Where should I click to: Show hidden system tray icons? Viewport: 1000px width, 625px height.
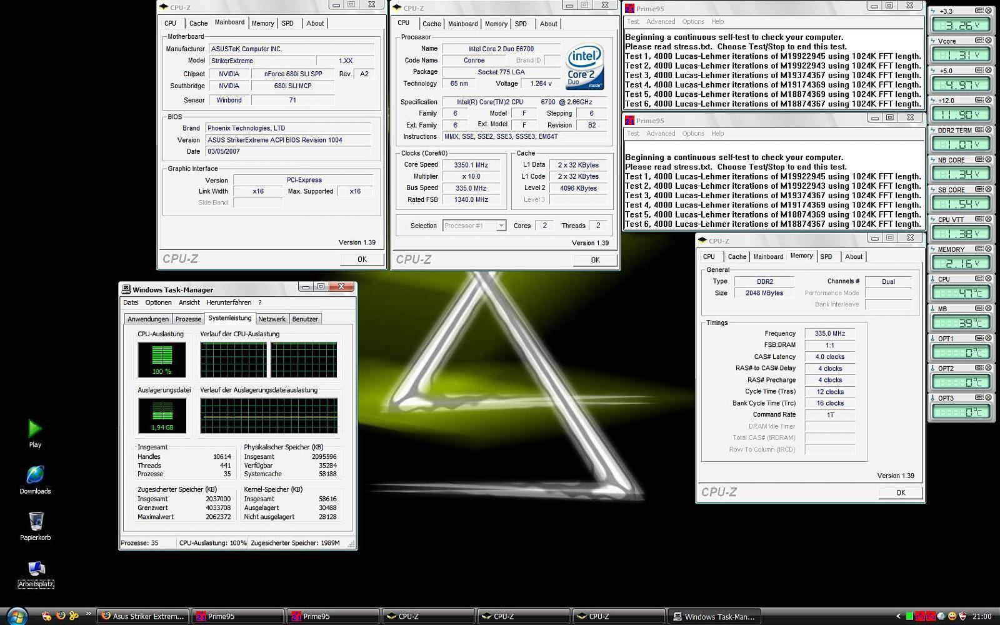[898, 616]
